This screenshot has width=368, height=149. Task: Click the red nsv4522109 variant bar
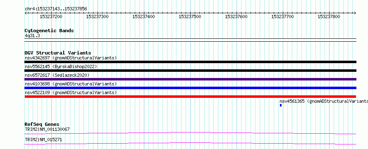[190, 97]
